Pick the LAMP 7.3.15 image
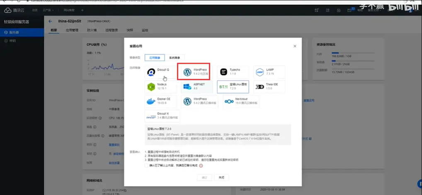 [269, 72]
